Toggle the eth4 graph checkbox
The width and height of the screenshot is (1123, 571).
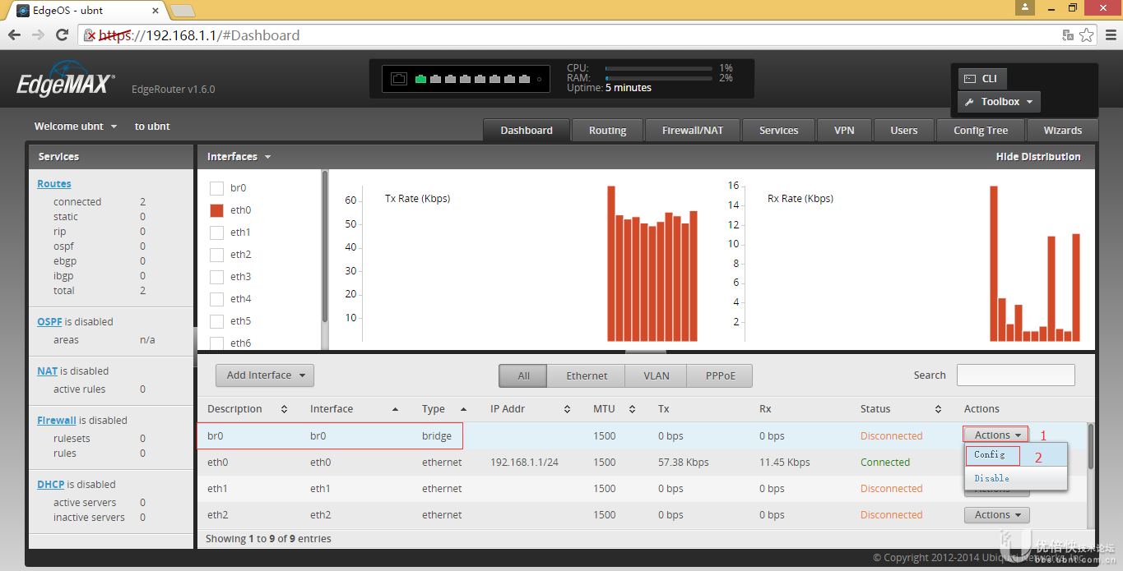click(217, 299)
